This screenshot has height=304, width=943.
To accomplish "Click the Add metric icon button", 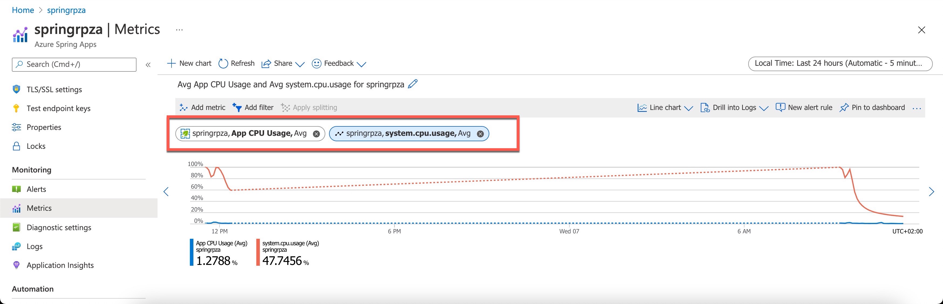I will point(183,108).
